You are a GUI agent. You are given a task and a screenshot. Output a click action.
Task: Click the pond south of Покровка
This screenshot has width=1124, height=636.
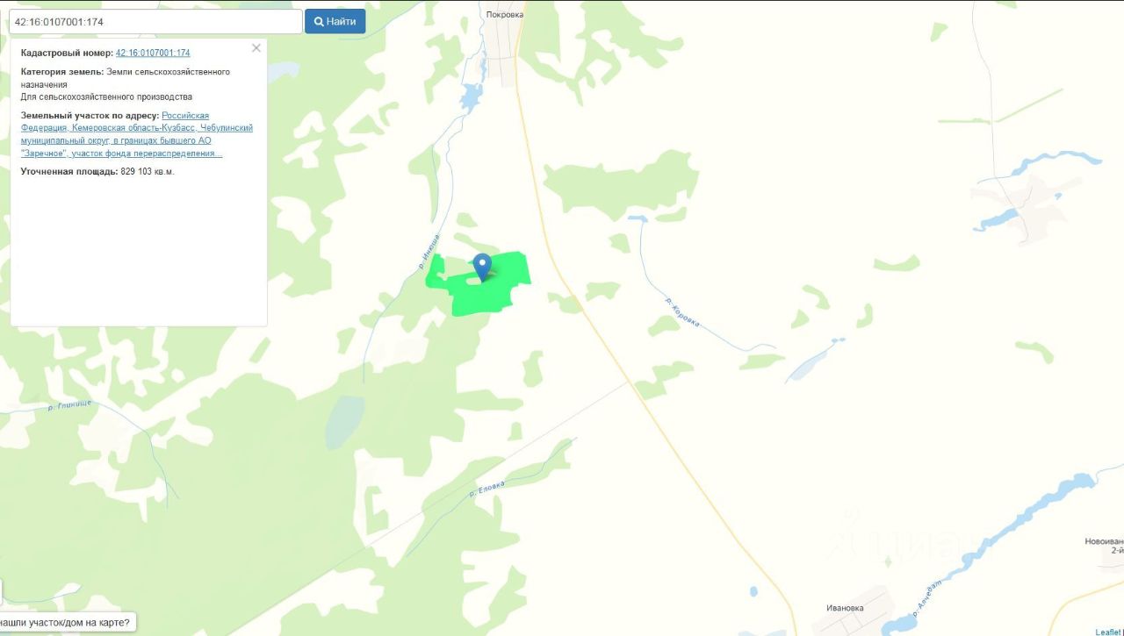470,95
